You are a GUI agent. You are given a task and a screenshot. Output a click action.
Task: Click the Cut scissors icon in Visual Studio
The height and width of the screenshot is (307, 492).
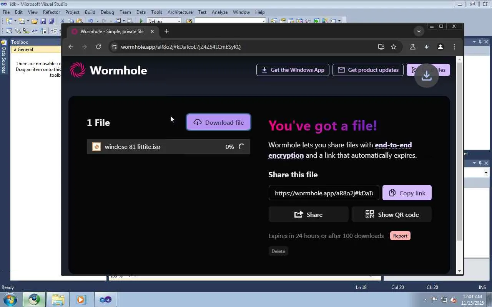point(63,21)
